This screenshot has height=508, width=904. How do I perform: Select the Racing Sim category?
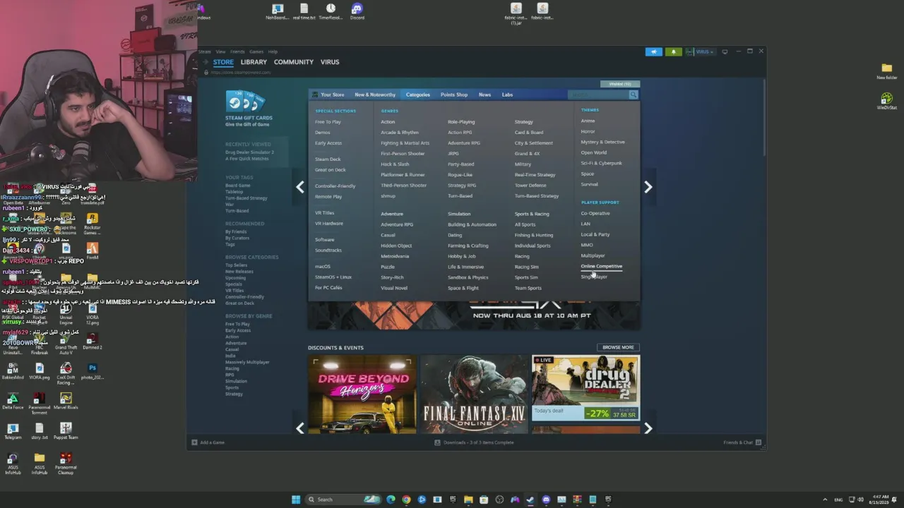[x=526, y=267]
